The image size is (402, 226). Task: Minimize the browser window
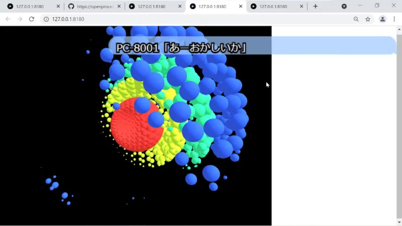(360, 5)
